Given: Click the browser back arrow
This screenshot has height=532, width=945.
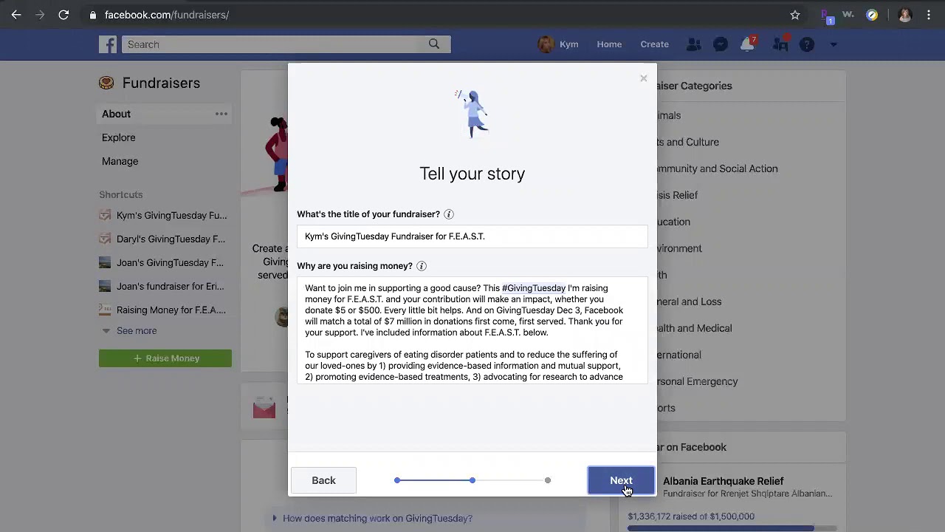Looking at the screenshot, I should point(16,15).
